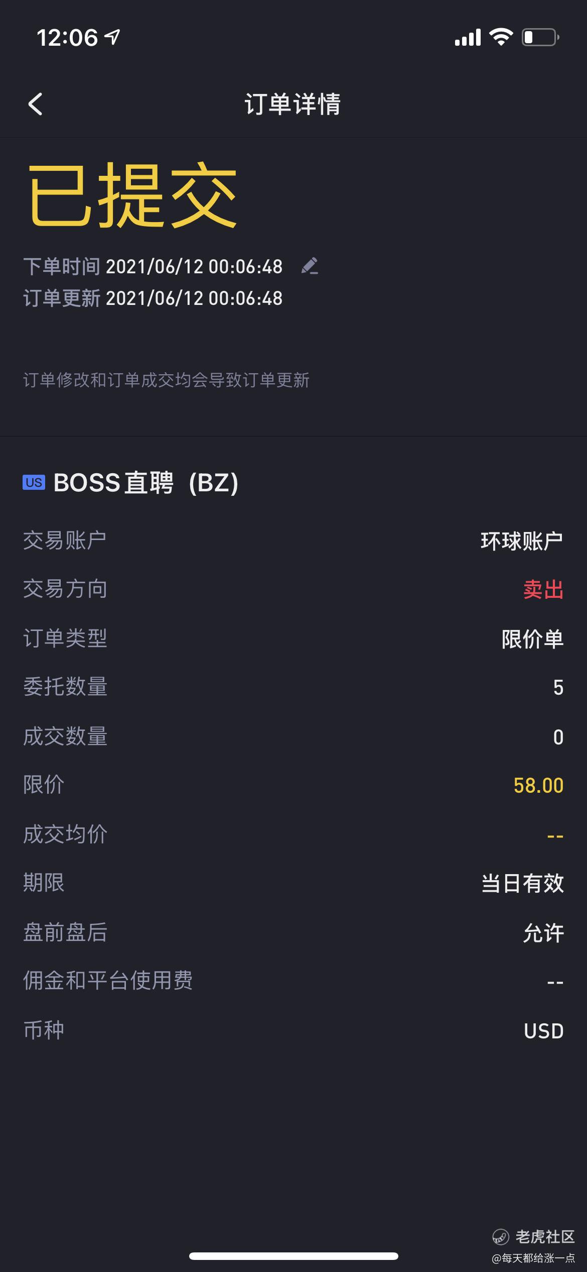Tap the location arrow beside the clock

[x=112, y=37]
